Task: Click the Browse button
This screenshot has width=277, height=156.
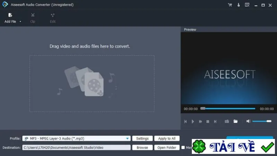Action: 142,148
